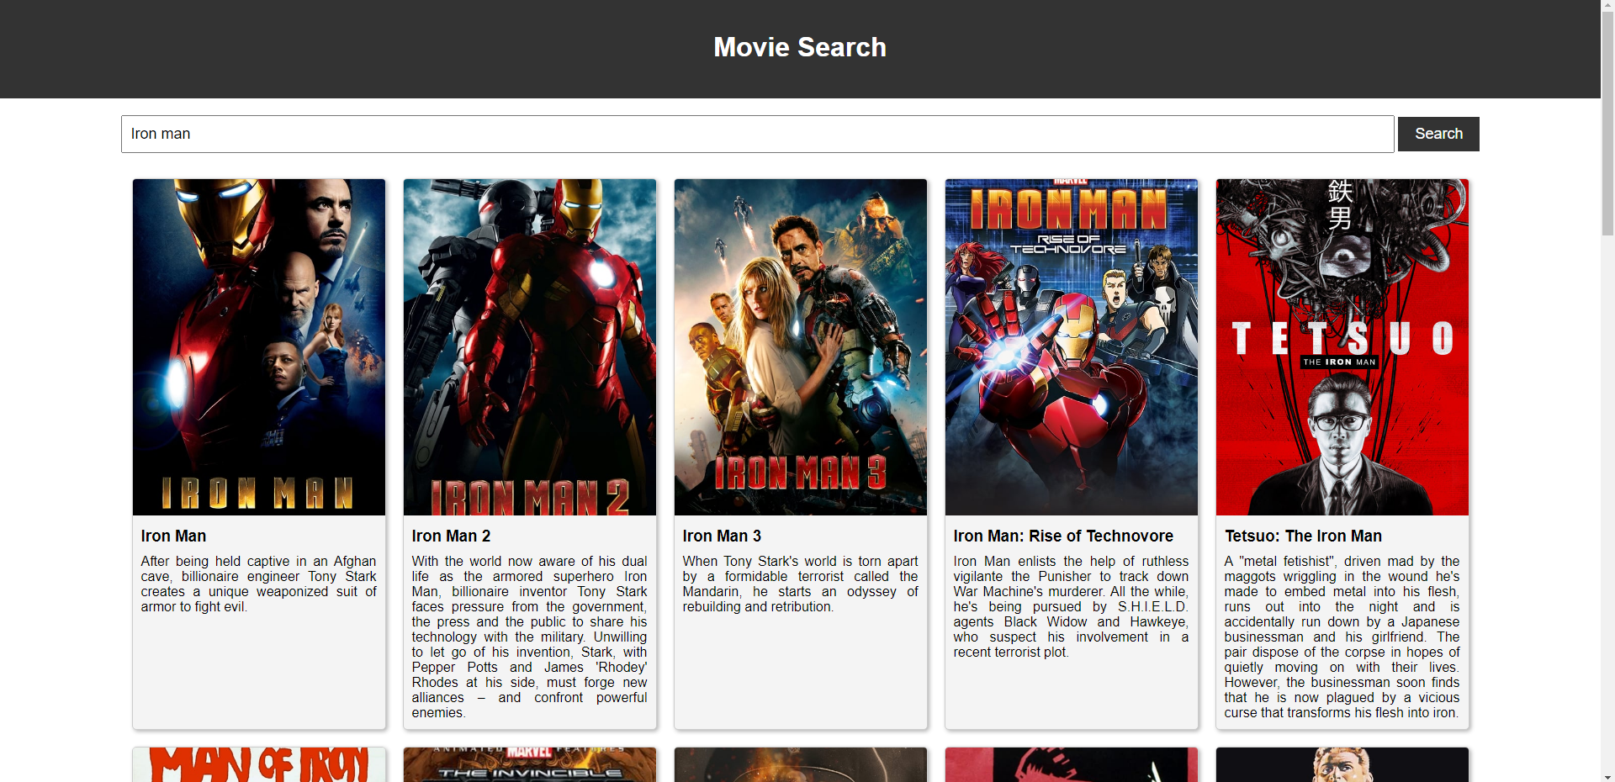Click description starting "After being held captive"

coord(259,584)
